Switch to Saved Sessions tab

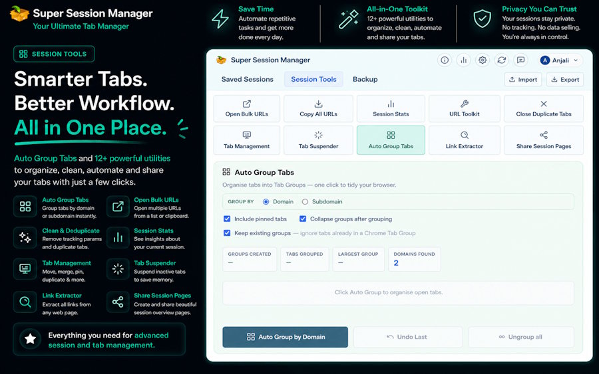pyautogui.click(x=247, y=79)
